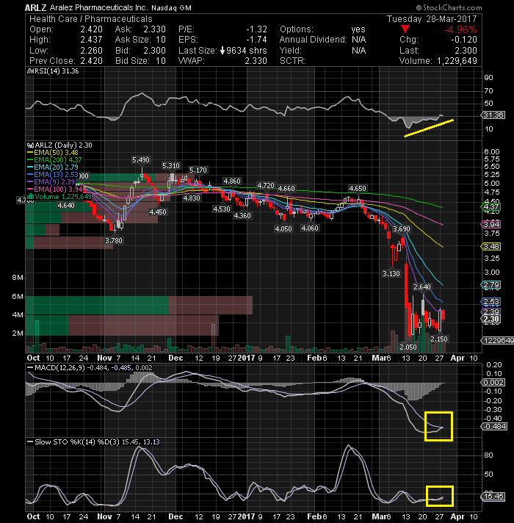Click the -4.96% percent change value
This screenshot has height=523, width=514.
460,29
